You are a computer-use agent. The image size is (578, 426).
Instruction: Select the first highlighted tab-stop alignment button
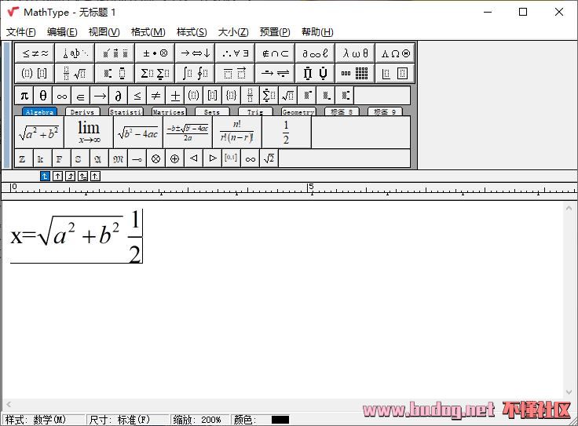45,177
